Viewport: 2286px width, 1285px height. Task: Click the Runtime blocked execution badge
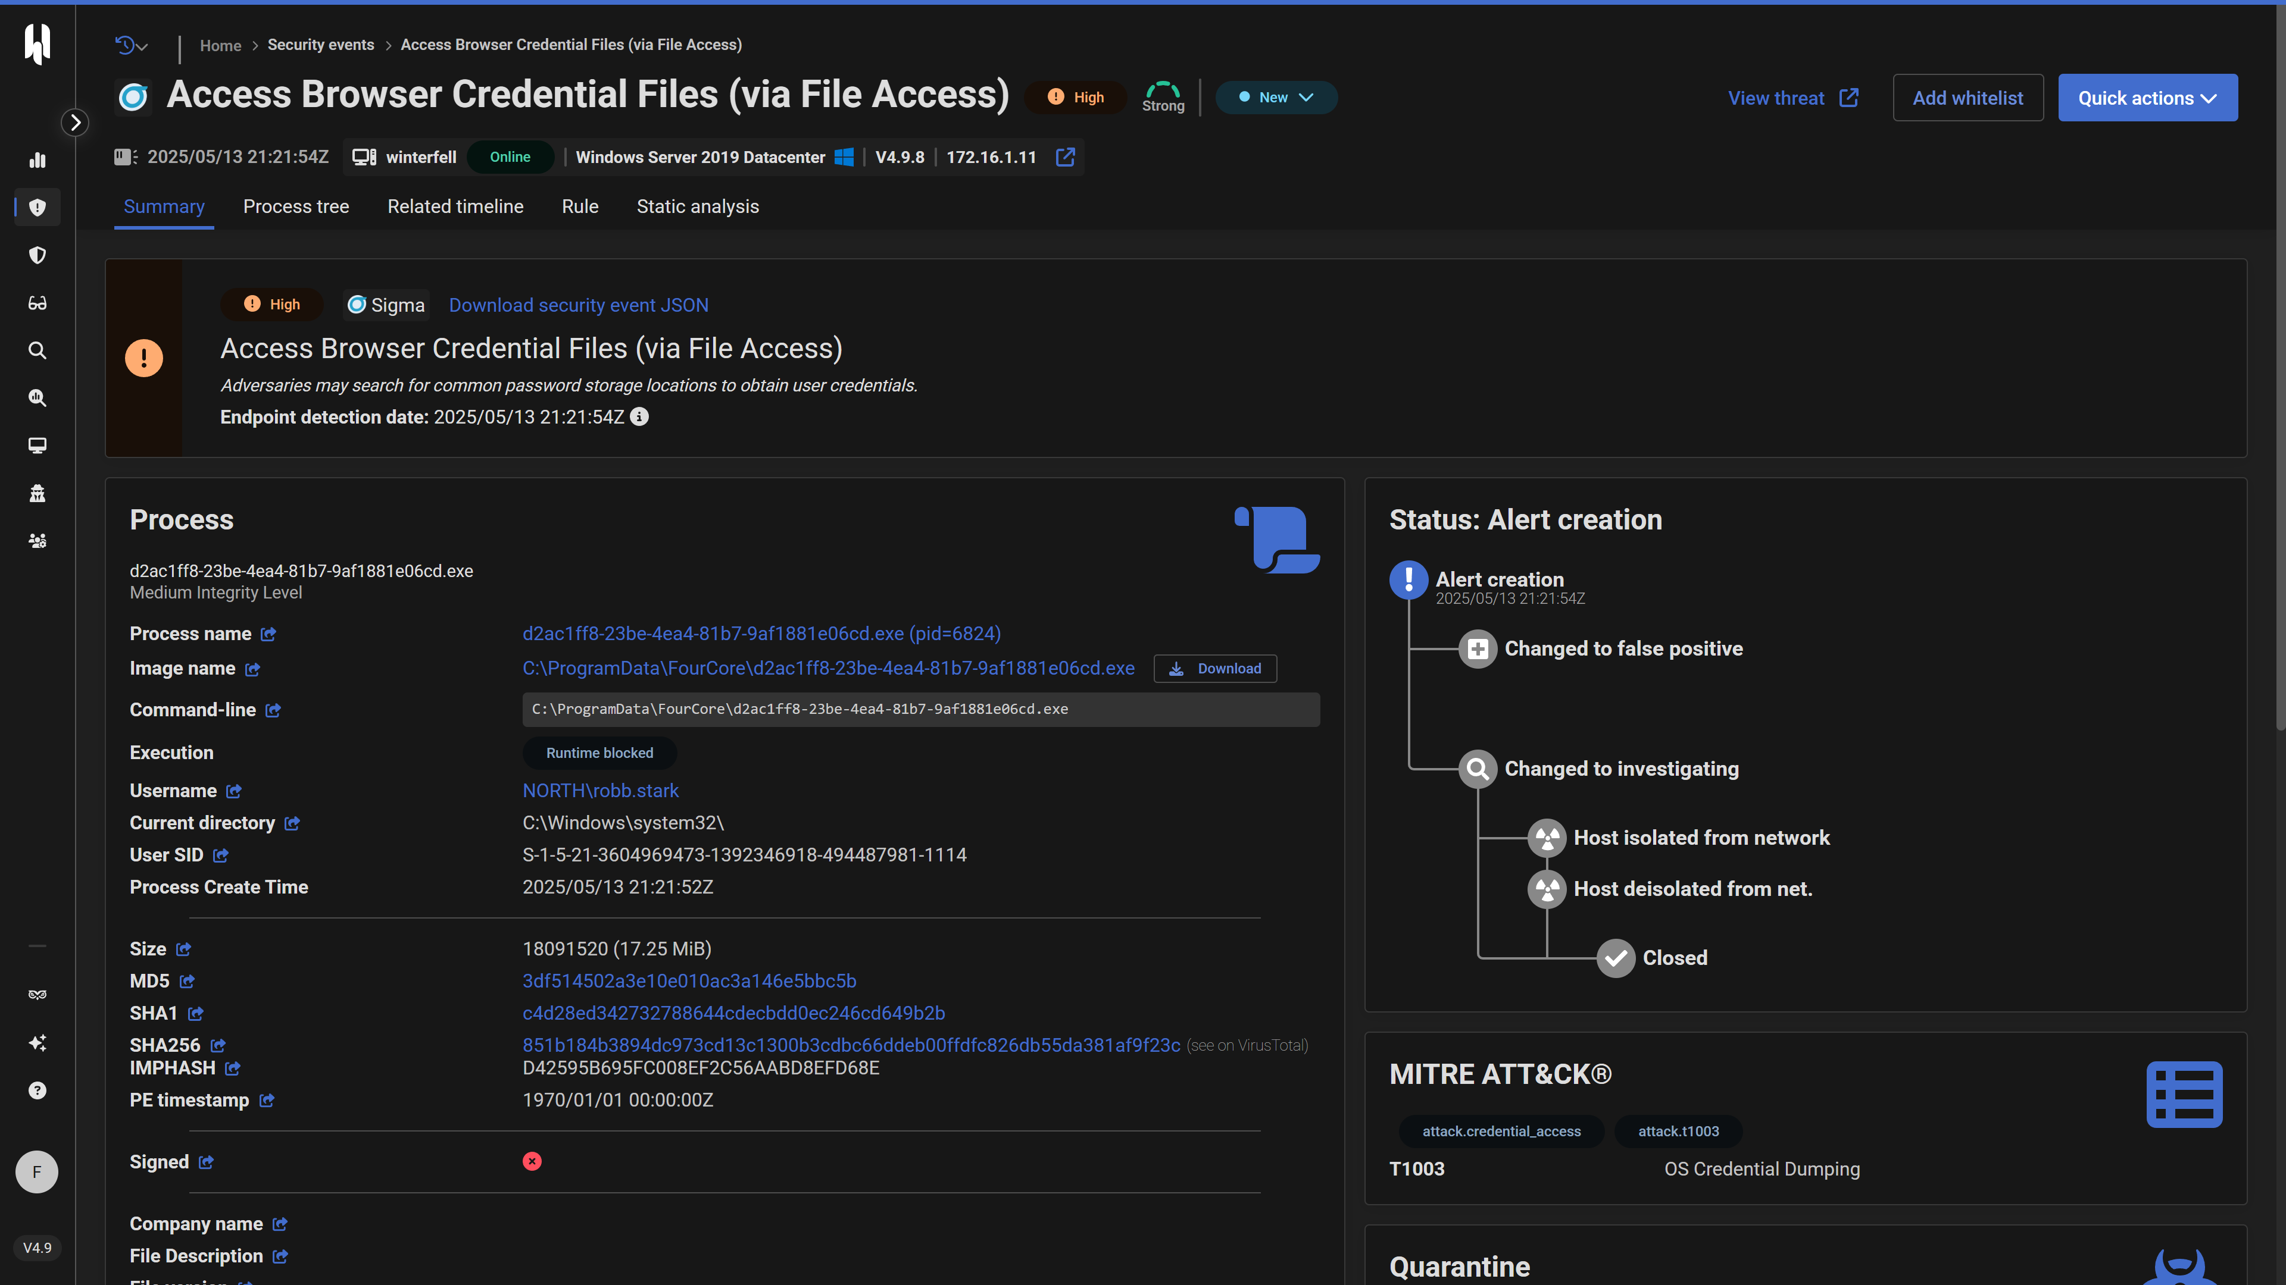[599, 753]
